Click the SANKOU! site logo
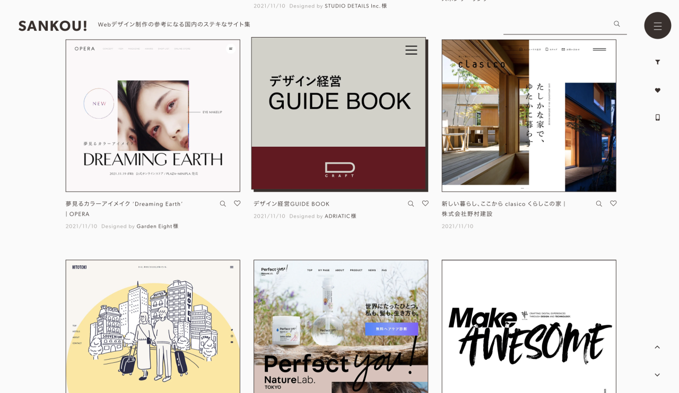This screenshot has width=679, height=393. click(x=53, y=25)
